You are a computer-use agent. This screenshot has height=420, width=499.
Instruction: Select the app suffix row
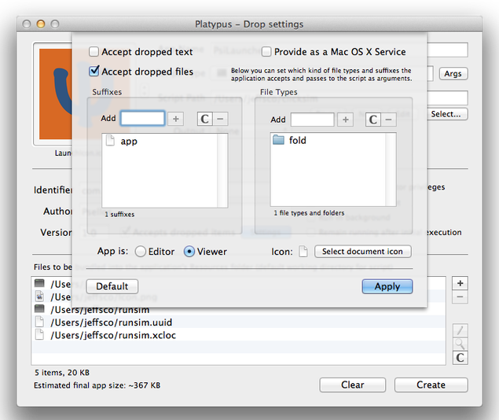point(160,141)
